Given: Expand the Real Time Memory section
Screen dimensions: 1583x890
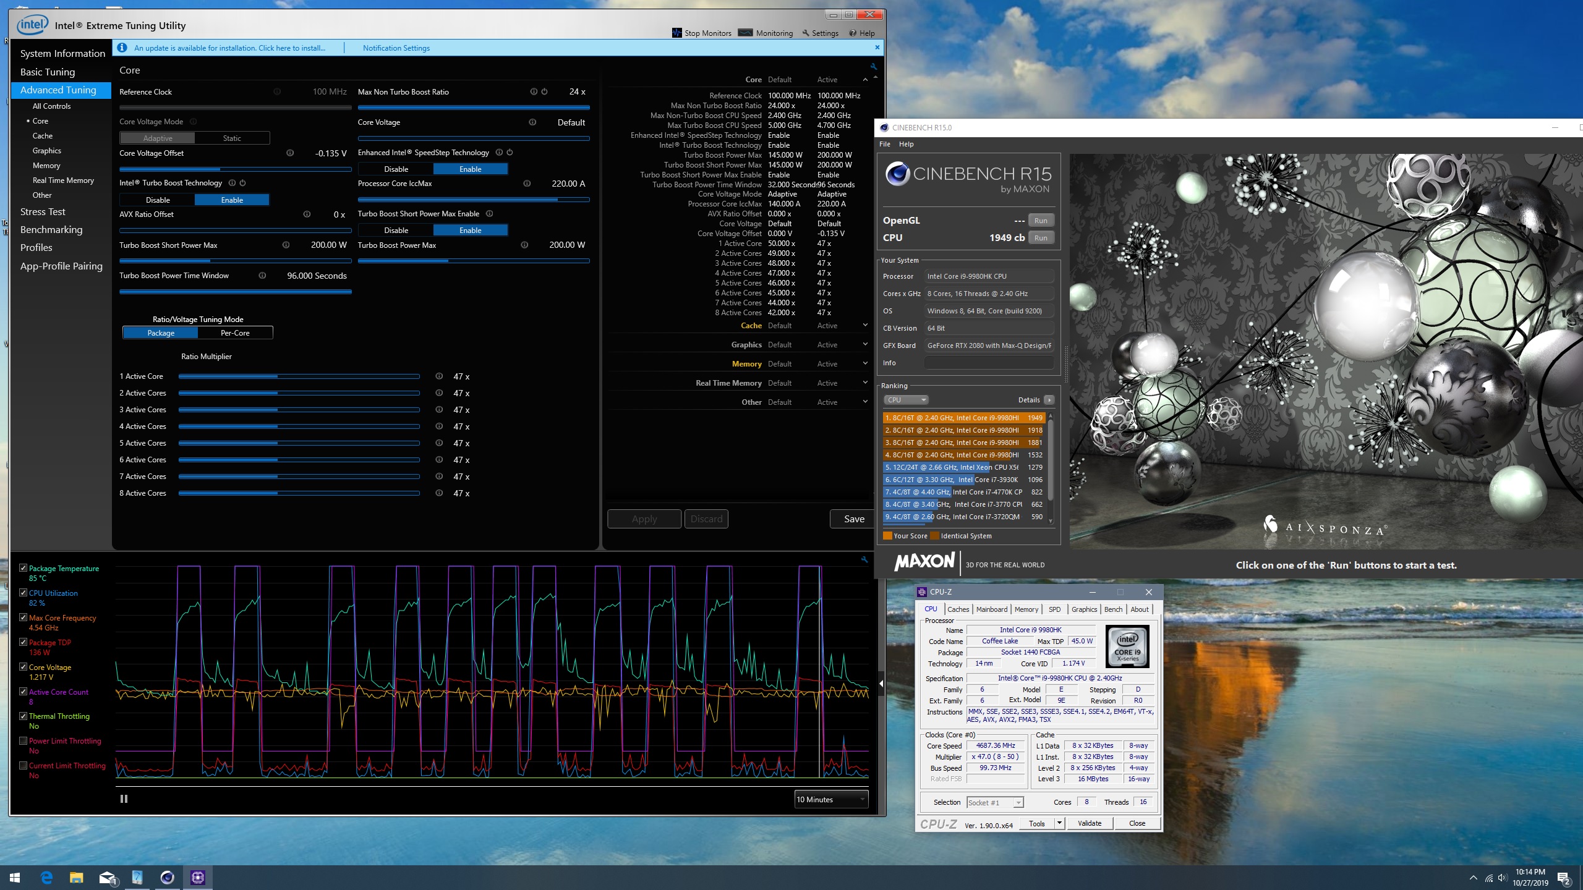Looking at the screenshot, I should [865, 383].
